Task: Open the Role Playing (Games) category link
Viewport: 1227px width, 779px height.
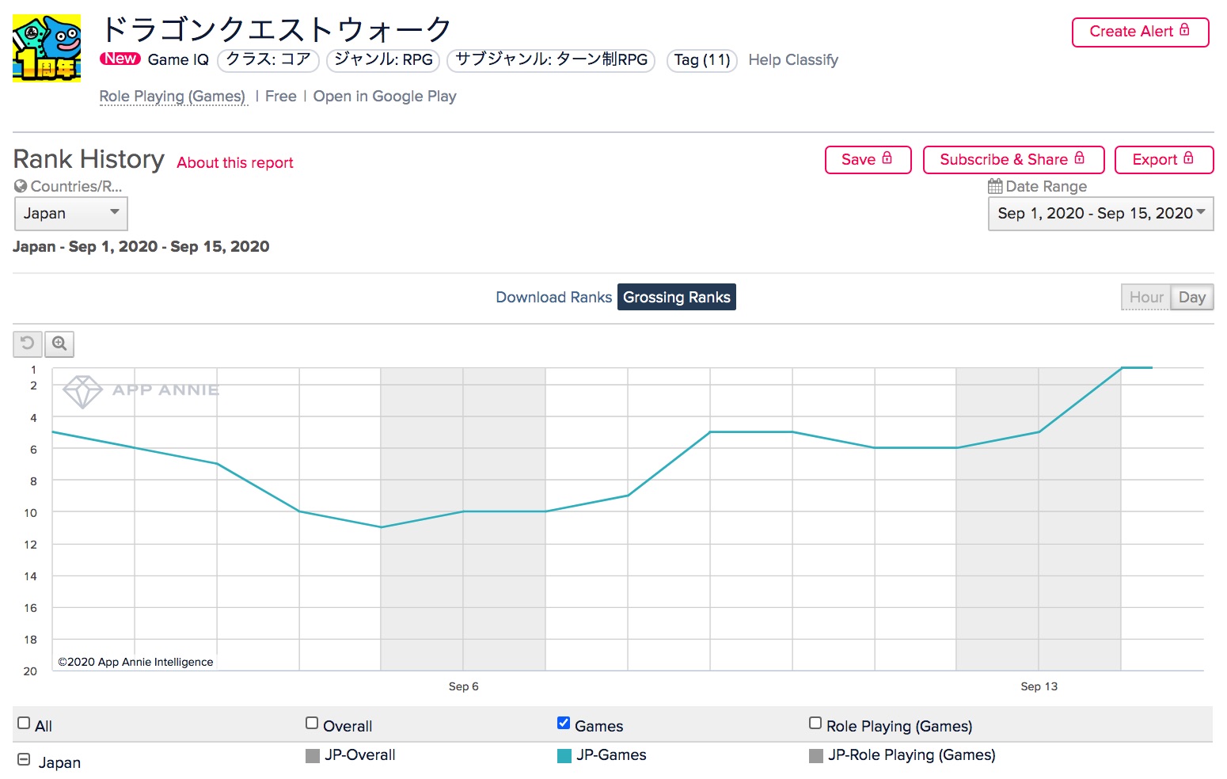Action: 173,97
